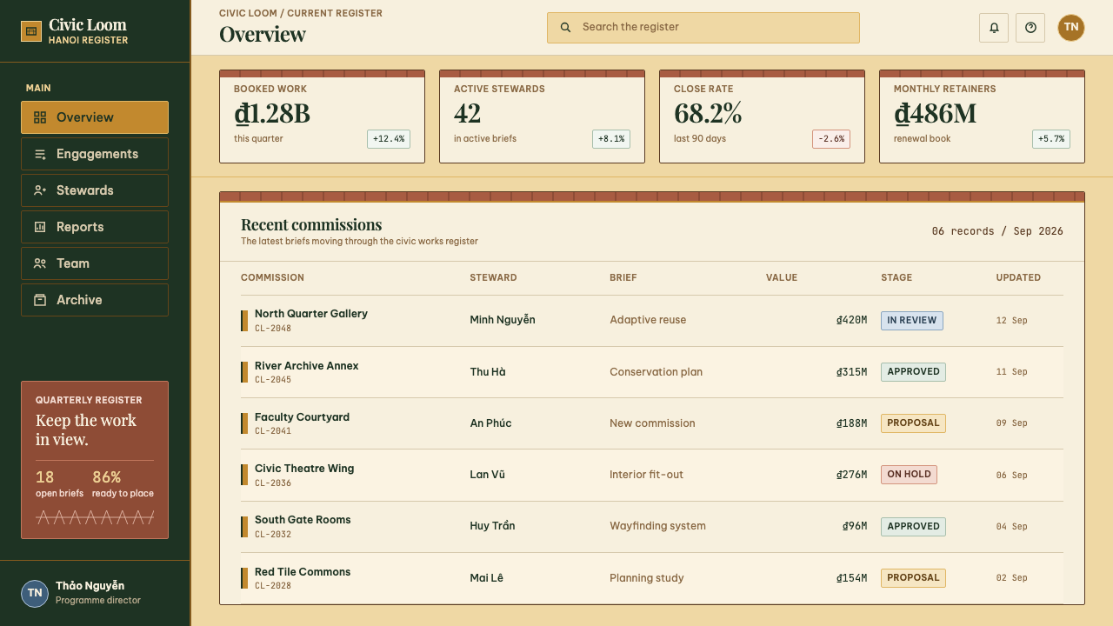Image resolution: width=1113 pixels, height=626 pixels.
Task: Click the Engagements list icon in the sidebar
Action: (x=40, y=154)
